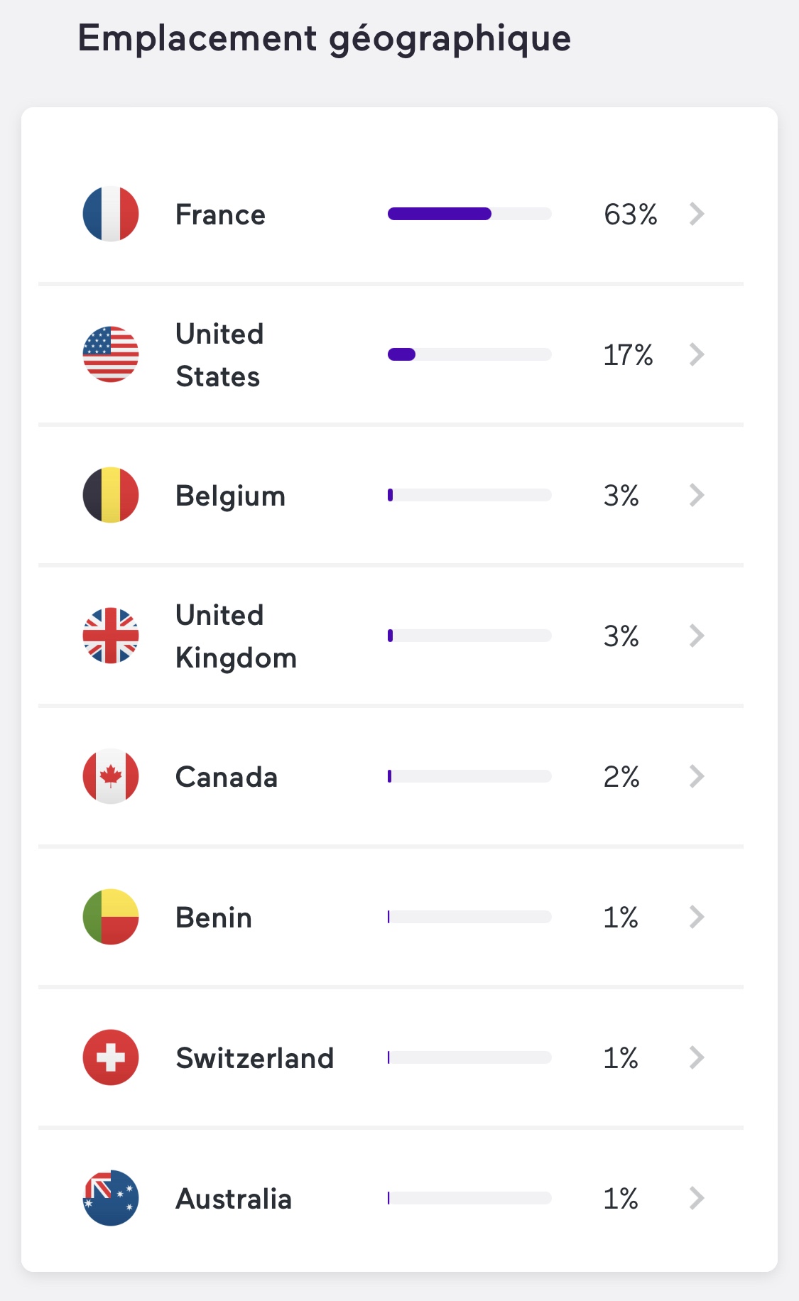Open Switzerland details via right chevron

(697, 1057)
